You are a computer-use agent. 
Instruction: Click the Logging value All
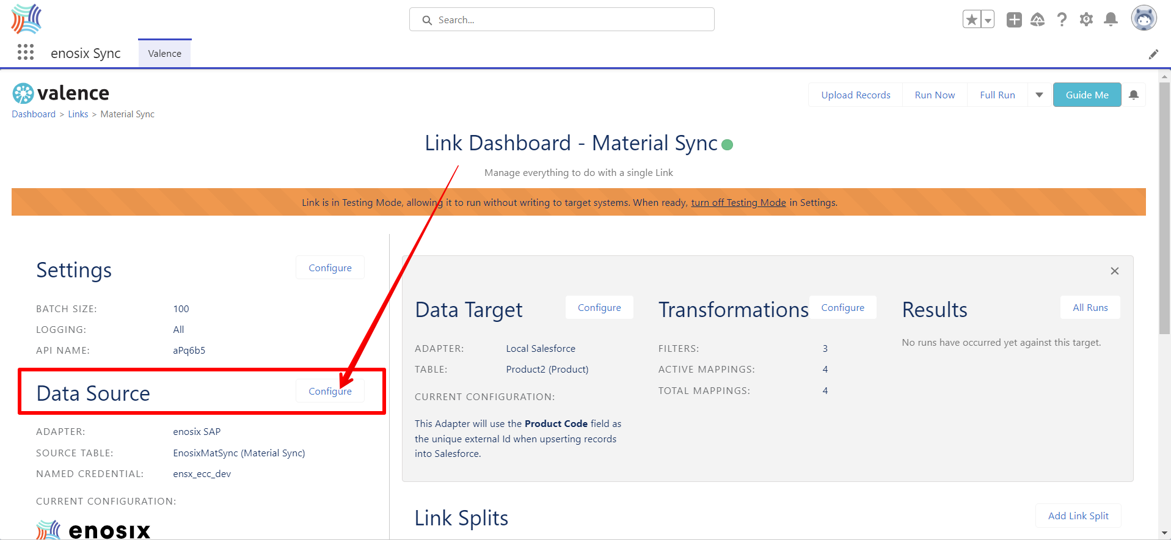pyautogui.click(x=178, y=329)
